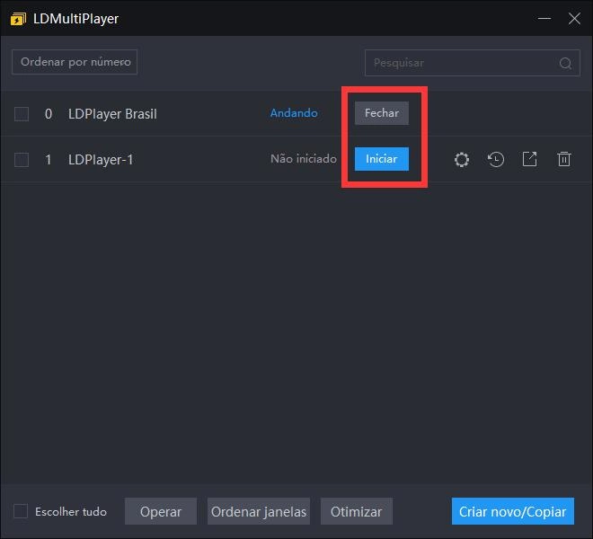Screen dimensions: 593x539
Task: Click the Não iniciado status text
Action: (x=304, y=159)
